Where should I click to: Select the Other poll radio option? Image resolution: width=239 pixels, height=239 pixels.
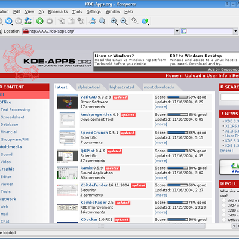point(224,220)
